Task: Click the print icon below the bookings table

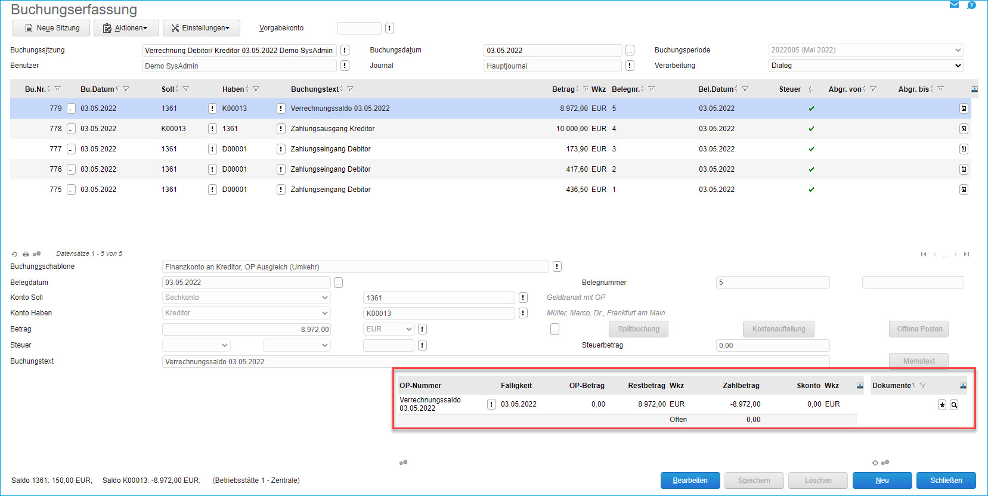Action: (x=26, y=254)
